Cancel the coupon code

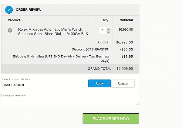tap(123, 83)
